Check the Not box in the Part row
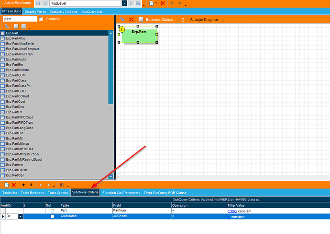Image resolution: width=330 pixels, height=234 pixels. (x=53, y=211)
